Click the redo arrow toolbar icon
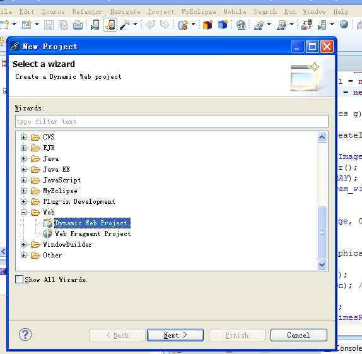Viewport: 362px width, 354px height. 165,25
